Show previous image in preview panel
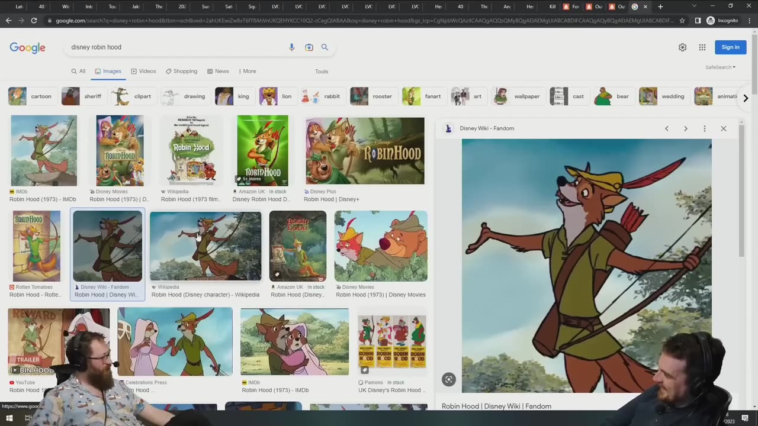 666,128
